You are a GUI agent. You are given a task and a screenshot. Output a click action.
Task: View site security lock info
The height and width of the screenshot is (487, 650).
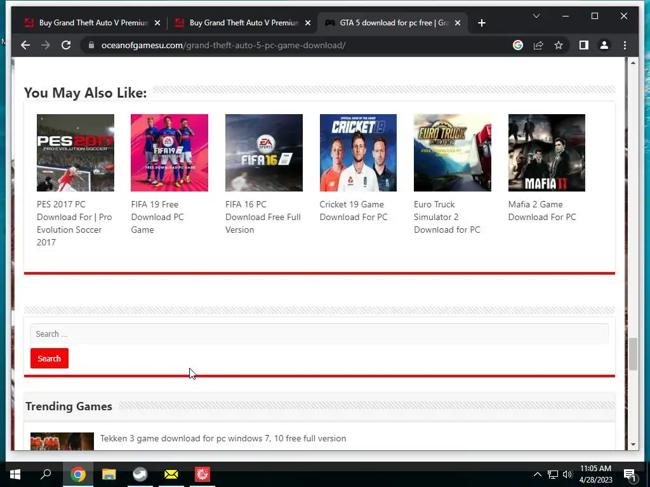[91, 45]
